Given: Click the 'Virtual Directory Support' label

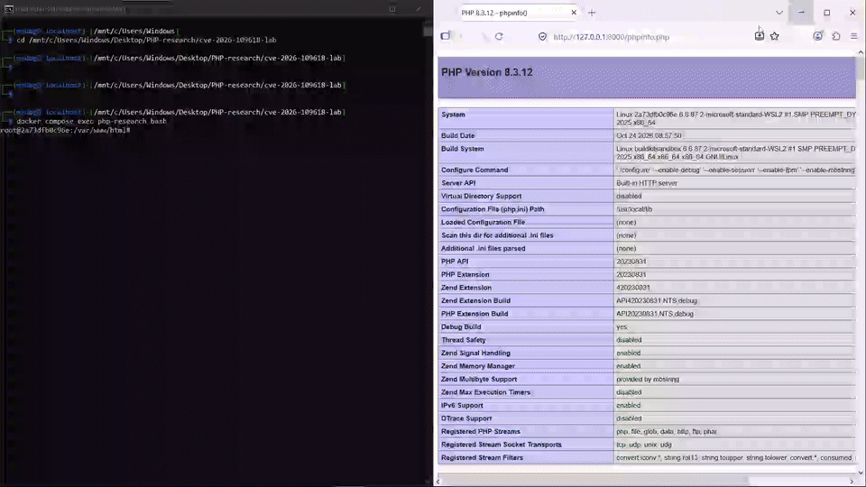Looking at the screenshot, I should pos(481,196).
